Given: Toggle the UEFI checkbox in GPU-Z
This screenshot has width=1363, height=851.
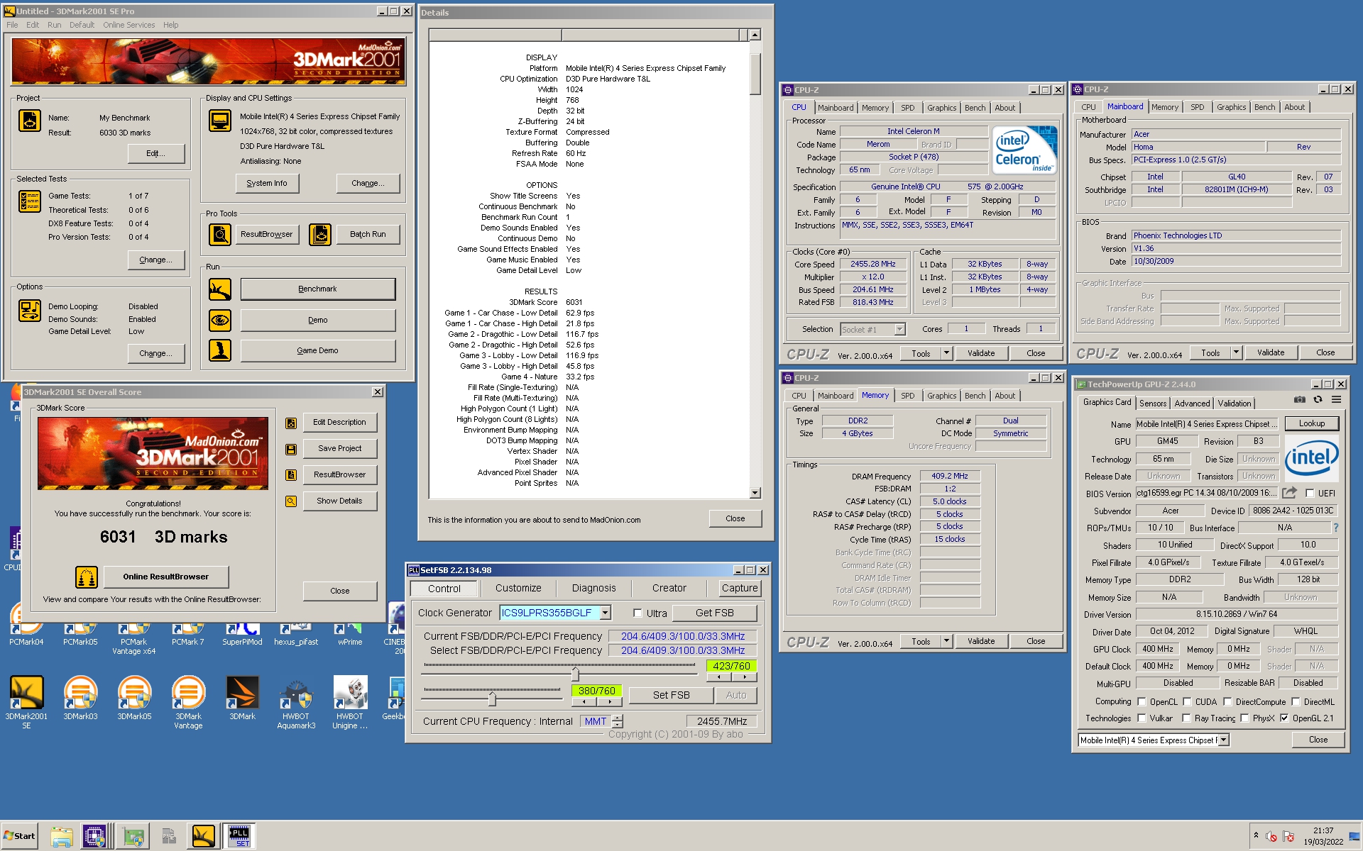Looking at the screenshot, I should tap(1310, 494).
